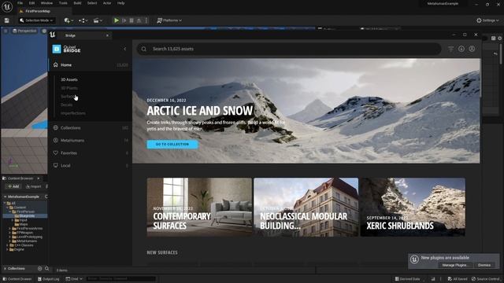Viewport: 504px width, 283px height.
Task: Collapse the Bridge sidebar with chevron
Action: click(125, 49)
